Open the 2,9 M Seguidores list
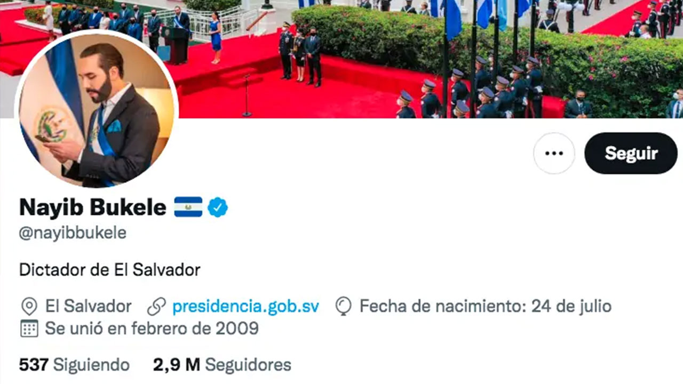Screen dimensions: 683x384 coord(222,365)
